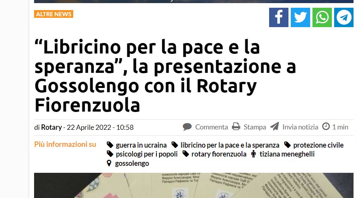
Task: Click the article headline Libricino per la pace
Action: pos(165,76)
